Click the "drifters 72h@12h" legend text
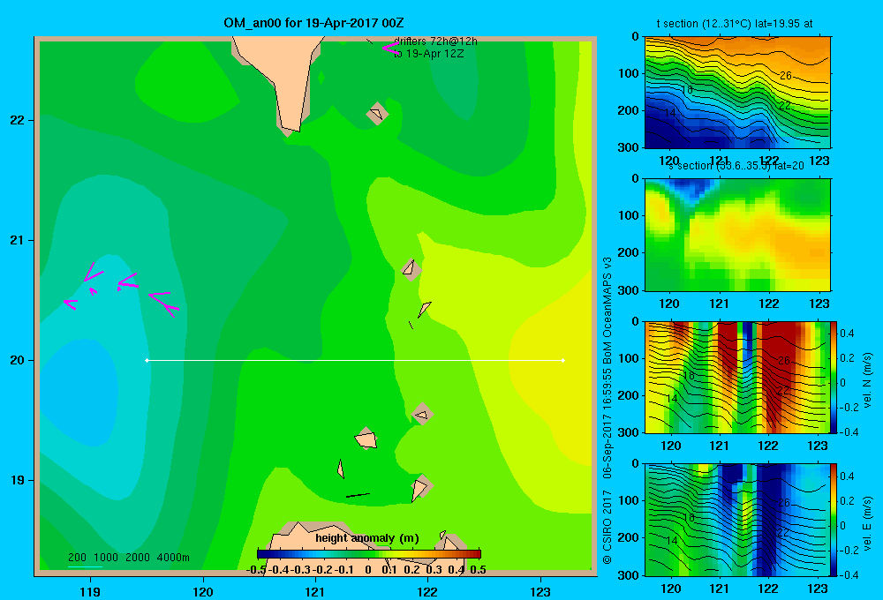 435,41
